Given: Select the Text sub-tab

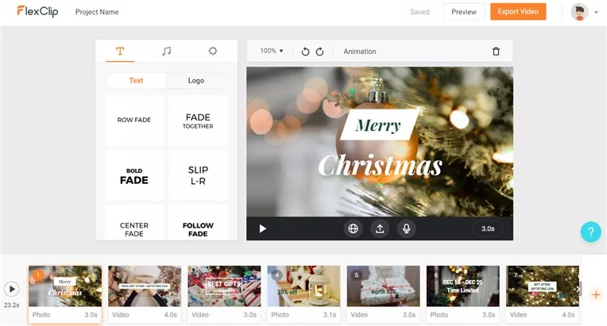Looking at the screenshot, I should pos(137,80).
